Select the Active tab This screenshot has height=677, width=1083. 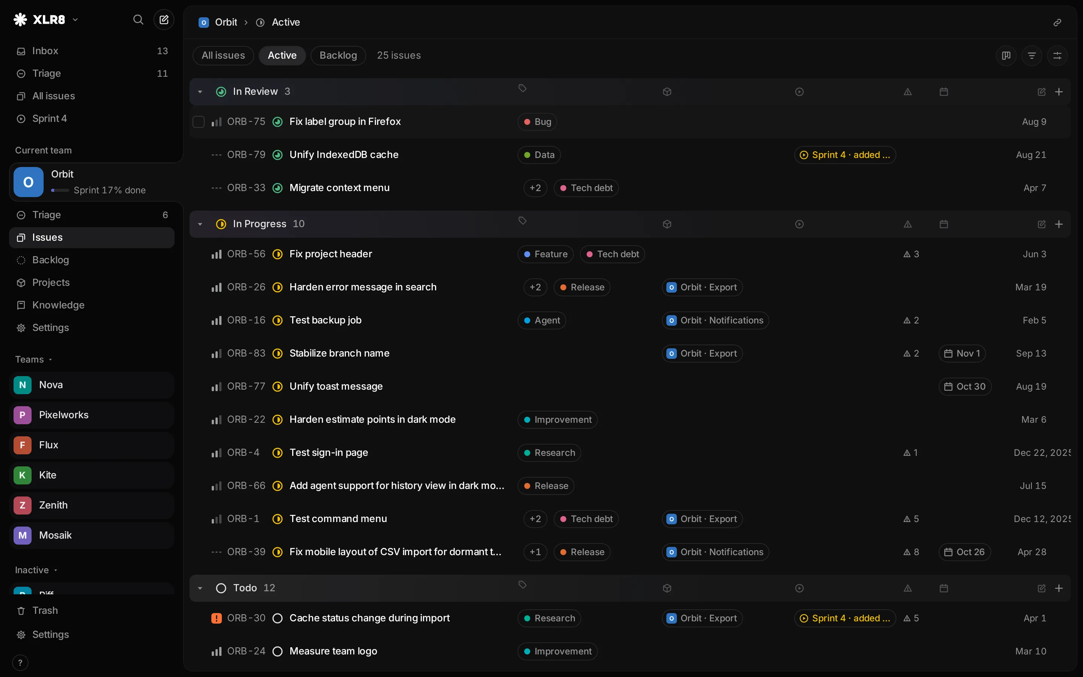[x=282, y=56]
